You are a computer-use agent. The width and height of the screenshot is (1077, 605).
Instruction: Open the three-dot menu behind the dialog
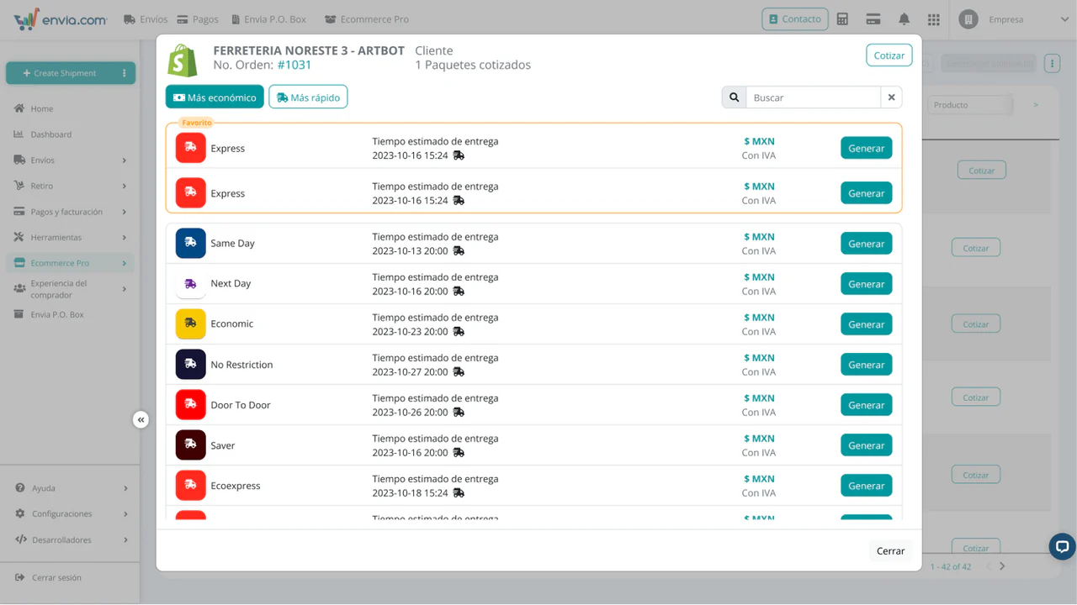pyautogui.click(x=1052, y=63)
